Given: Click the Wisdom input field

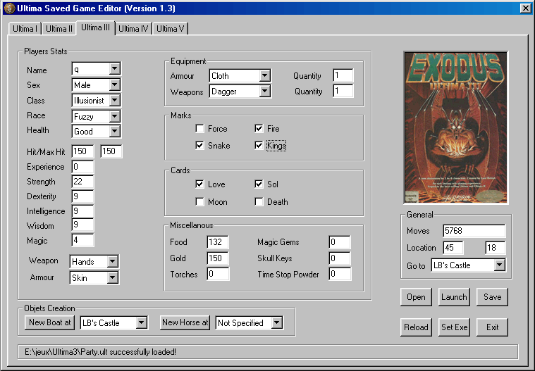Looking at the screenshot, I should point(82,225).
